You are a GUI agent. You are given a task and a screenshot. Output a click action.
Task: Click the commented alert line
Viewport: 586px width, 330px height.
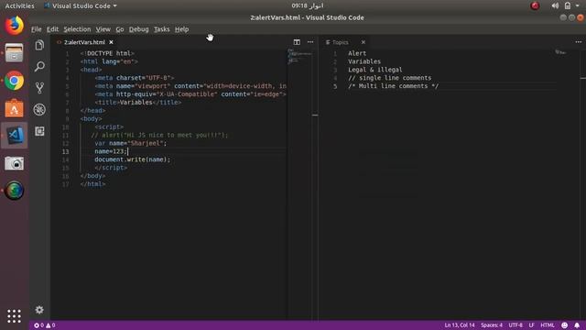tap(159, 135)
